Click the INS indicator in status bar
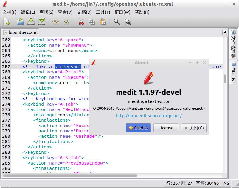Image resolution: width=239 pixels, height=188 pixels. tap(226, 183)
